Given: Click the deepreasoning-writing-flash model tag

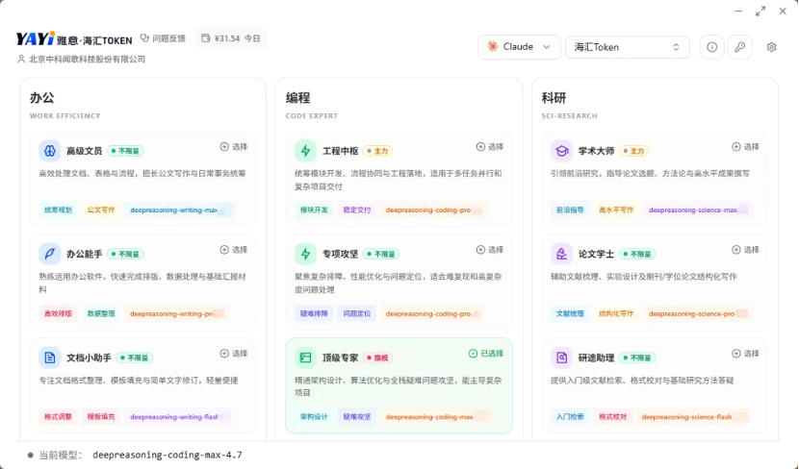Looking at the screenshot, I should [178, 416].
